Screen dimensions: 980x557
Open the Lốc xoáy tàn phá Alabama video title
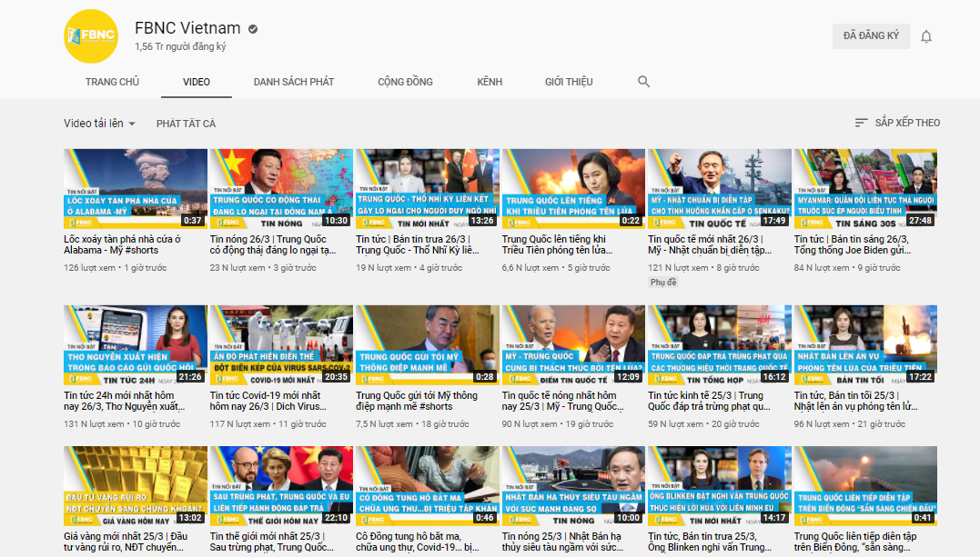coord(122,244)
